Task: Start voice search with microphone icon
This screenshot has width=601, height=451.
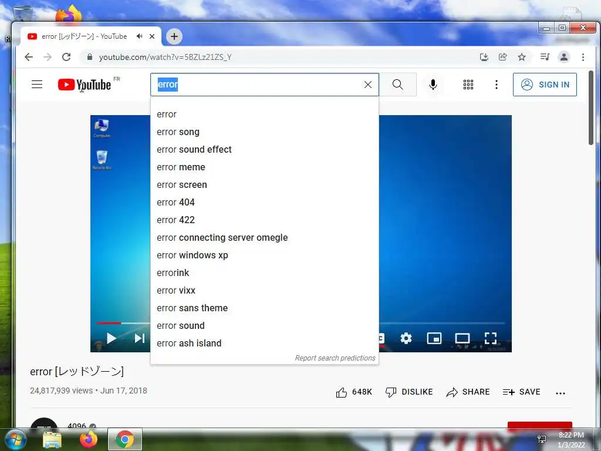Action: tap(433, 85)
